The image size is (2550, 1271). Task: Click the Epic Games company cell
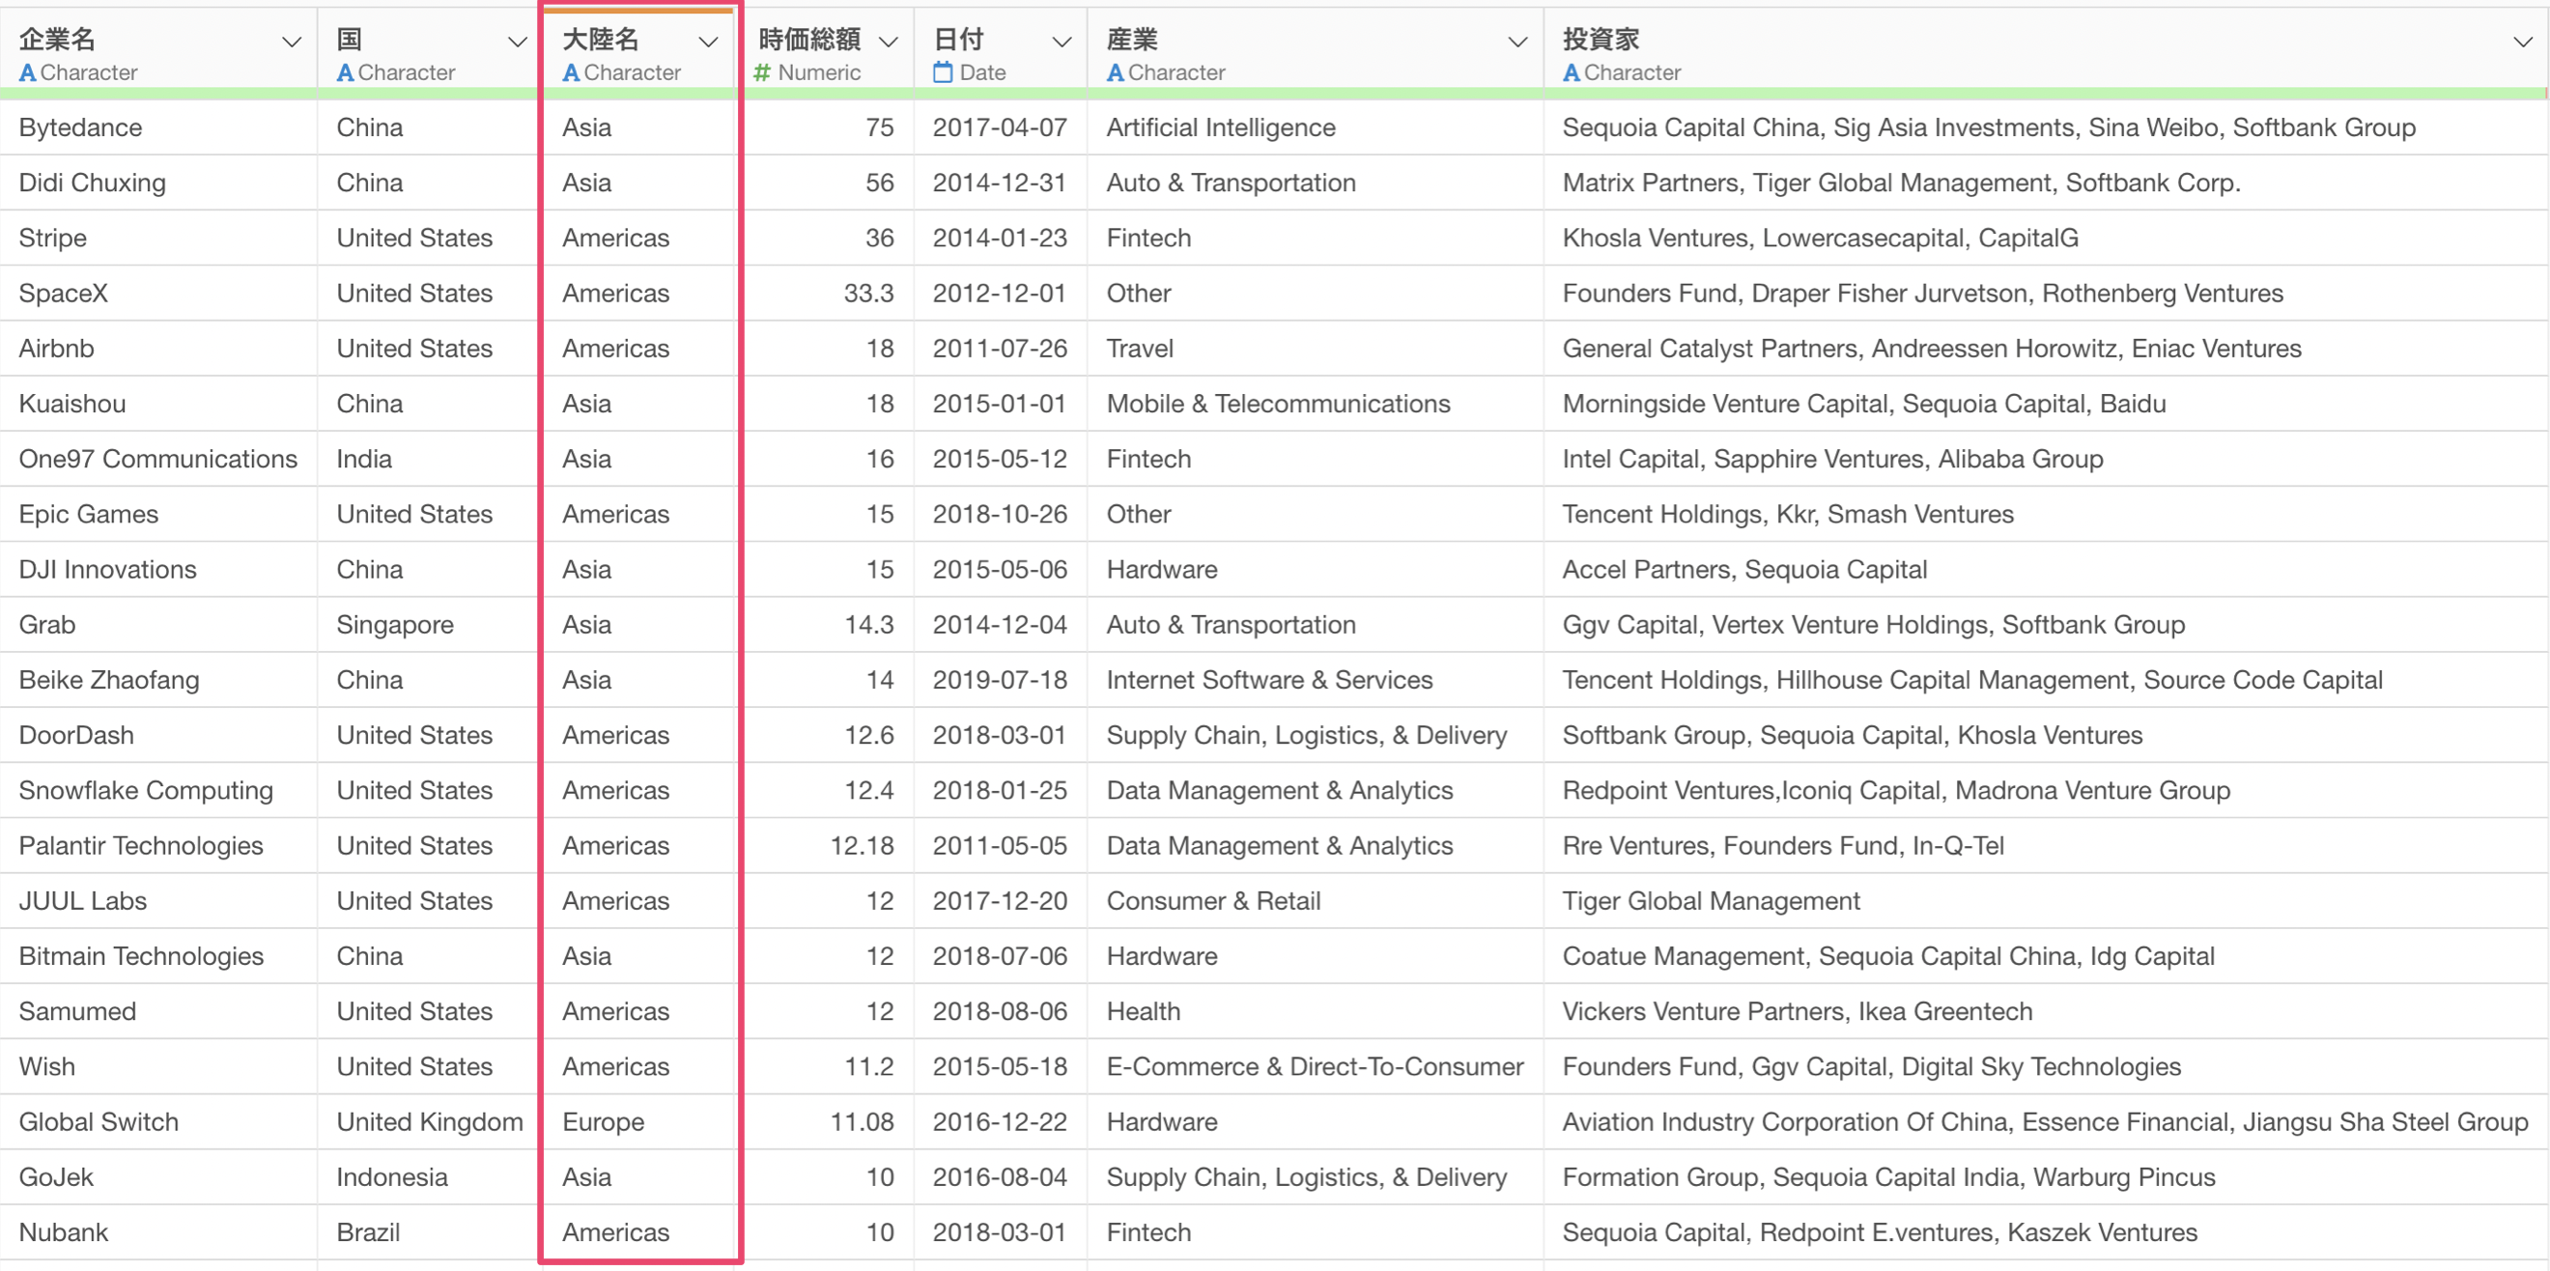(x=158, y=515)
